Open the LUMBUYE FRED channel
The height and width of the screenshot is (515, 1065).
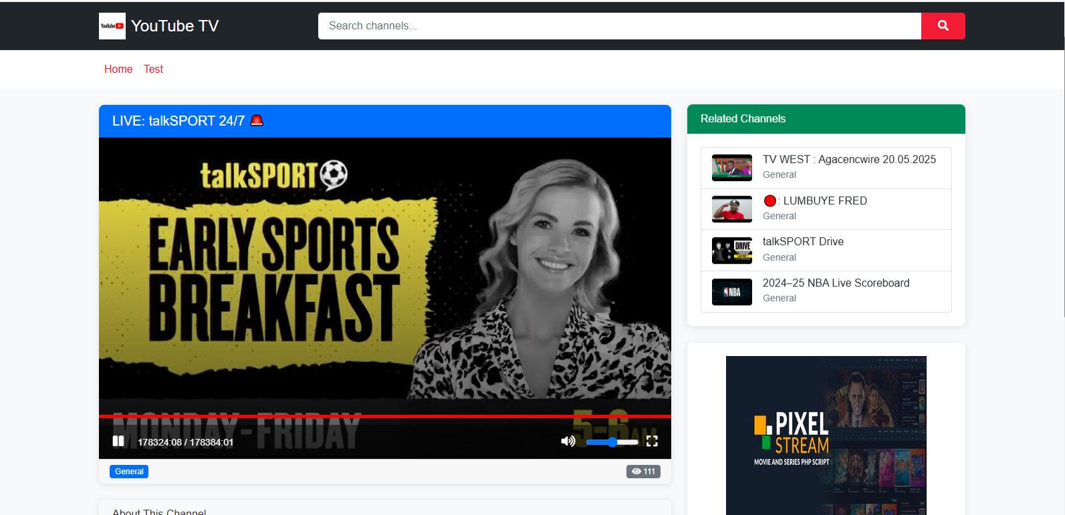pyautogui.click(x=826, y=209)
